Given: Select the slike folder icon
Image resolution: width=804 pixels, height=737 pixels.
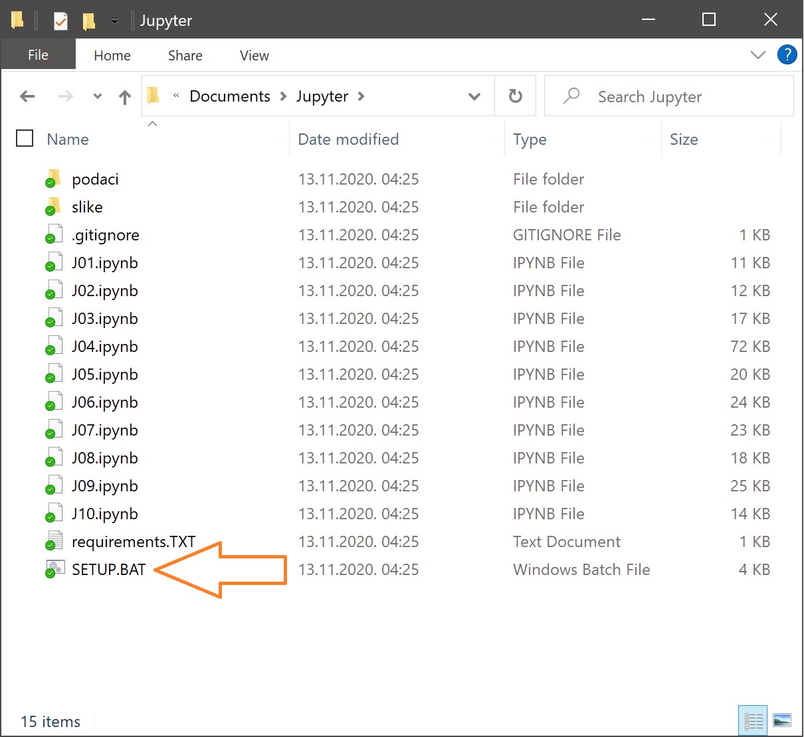Looking at the screenshot, I should [53, 206].
